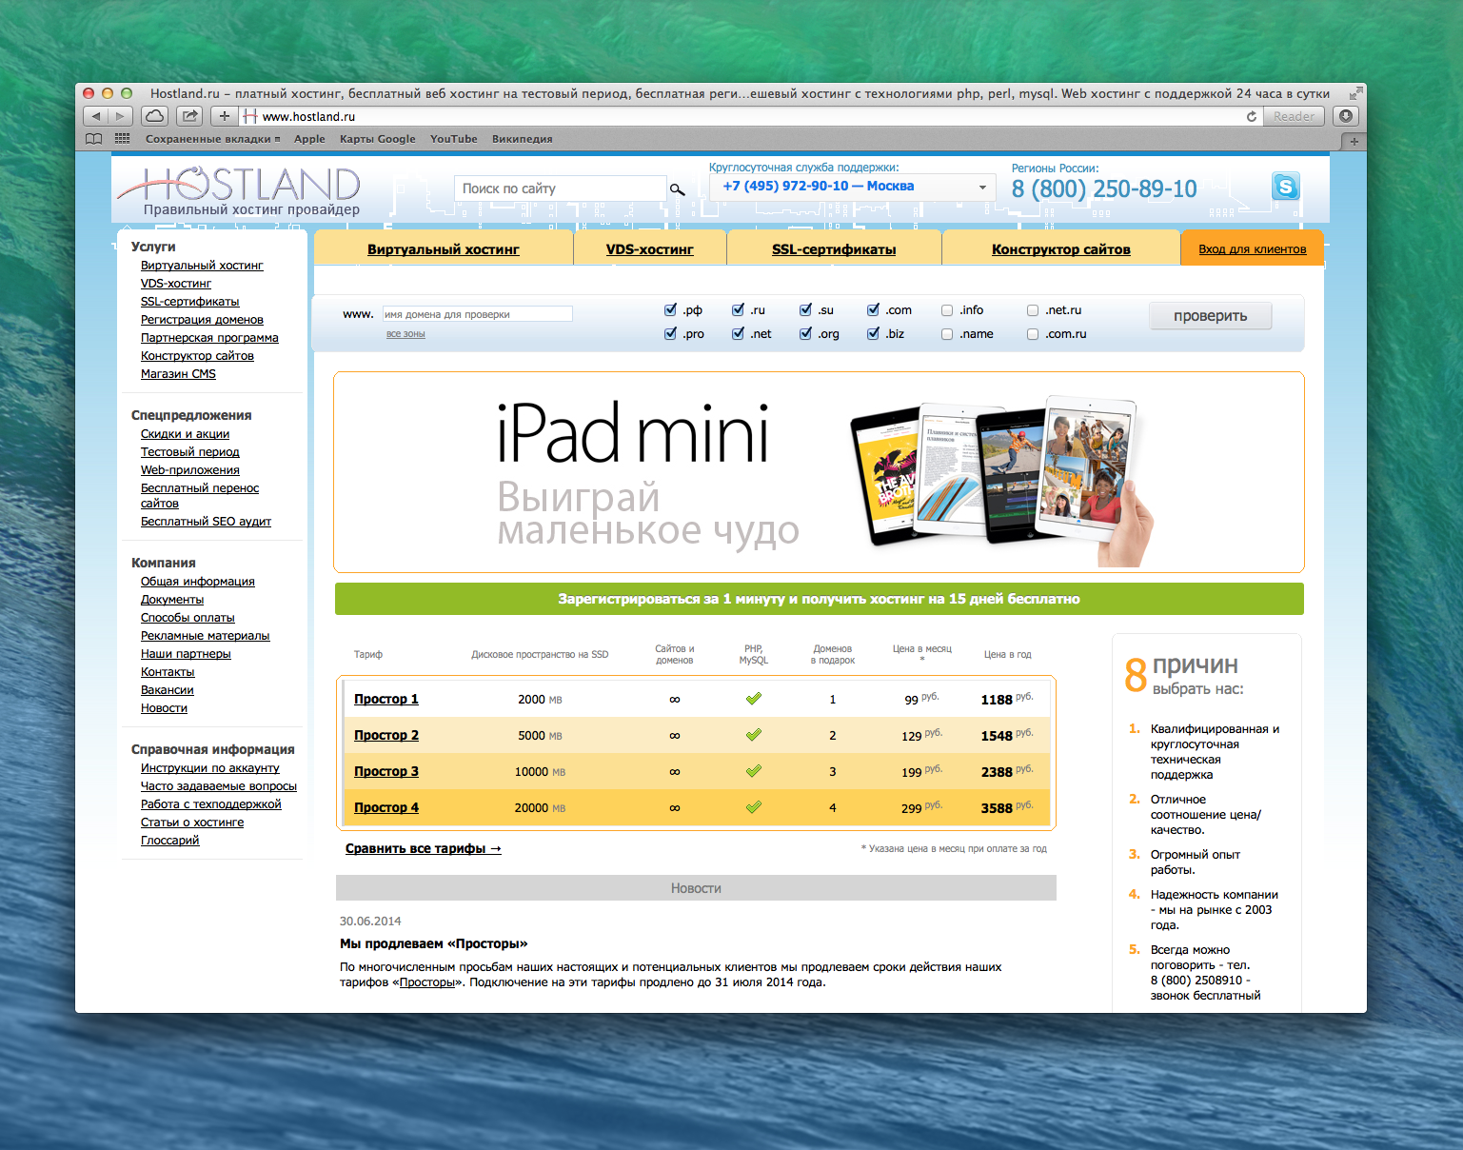Open the Skype contact icon
This screenshot has width=1463, height=1150.
[1286, 187]
